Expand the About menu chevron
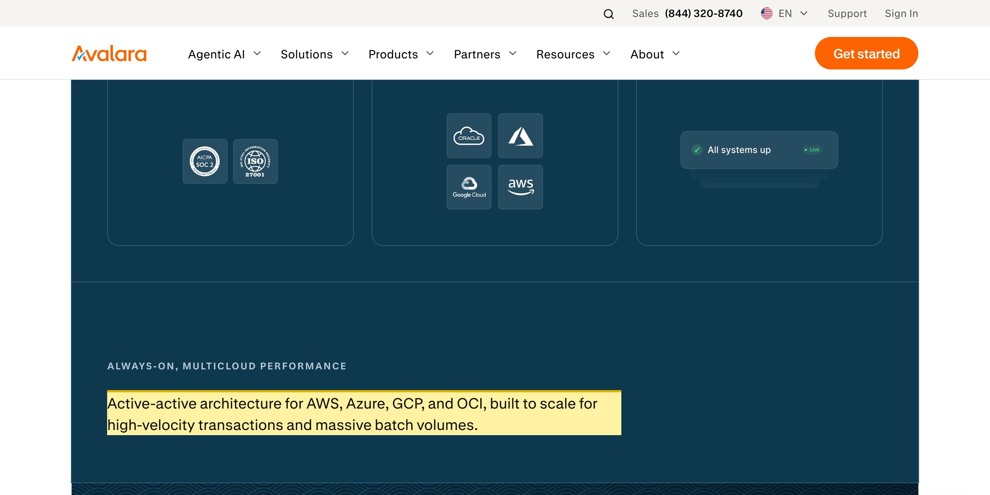 [676, 54]
